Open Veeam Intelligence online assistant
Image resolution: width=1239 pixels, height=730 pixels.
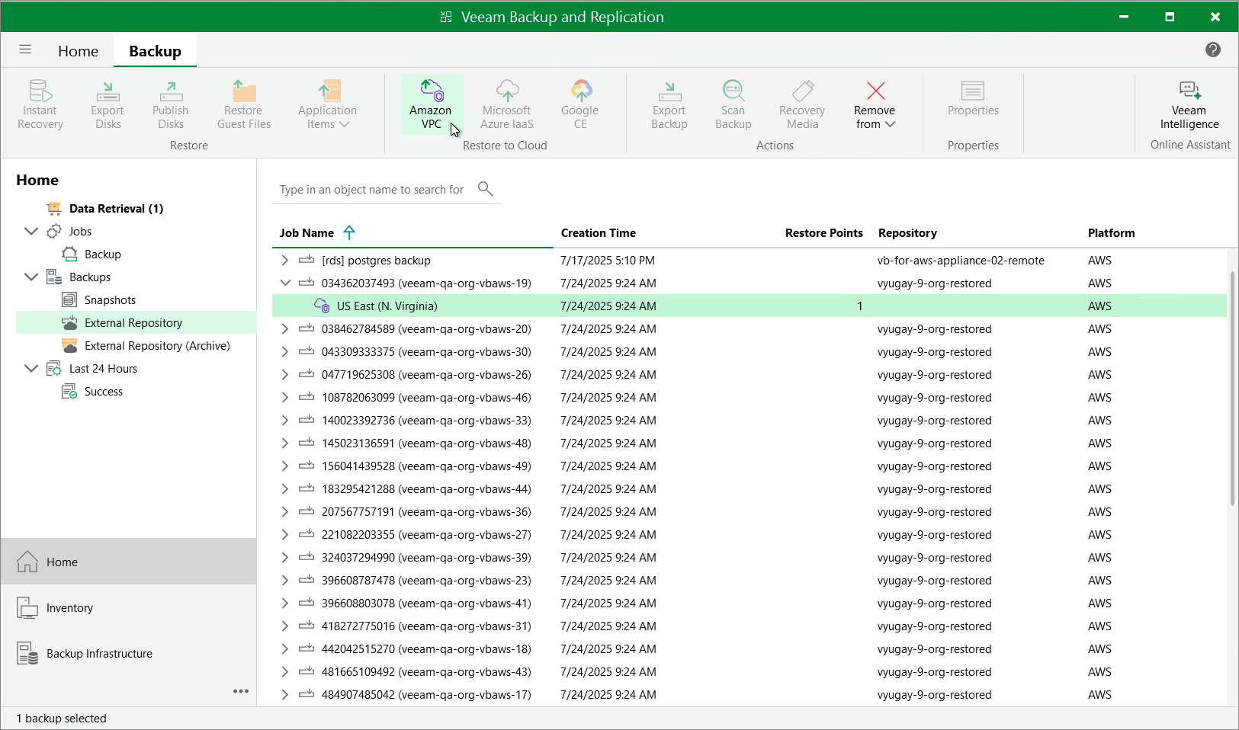pos(1189,104)
